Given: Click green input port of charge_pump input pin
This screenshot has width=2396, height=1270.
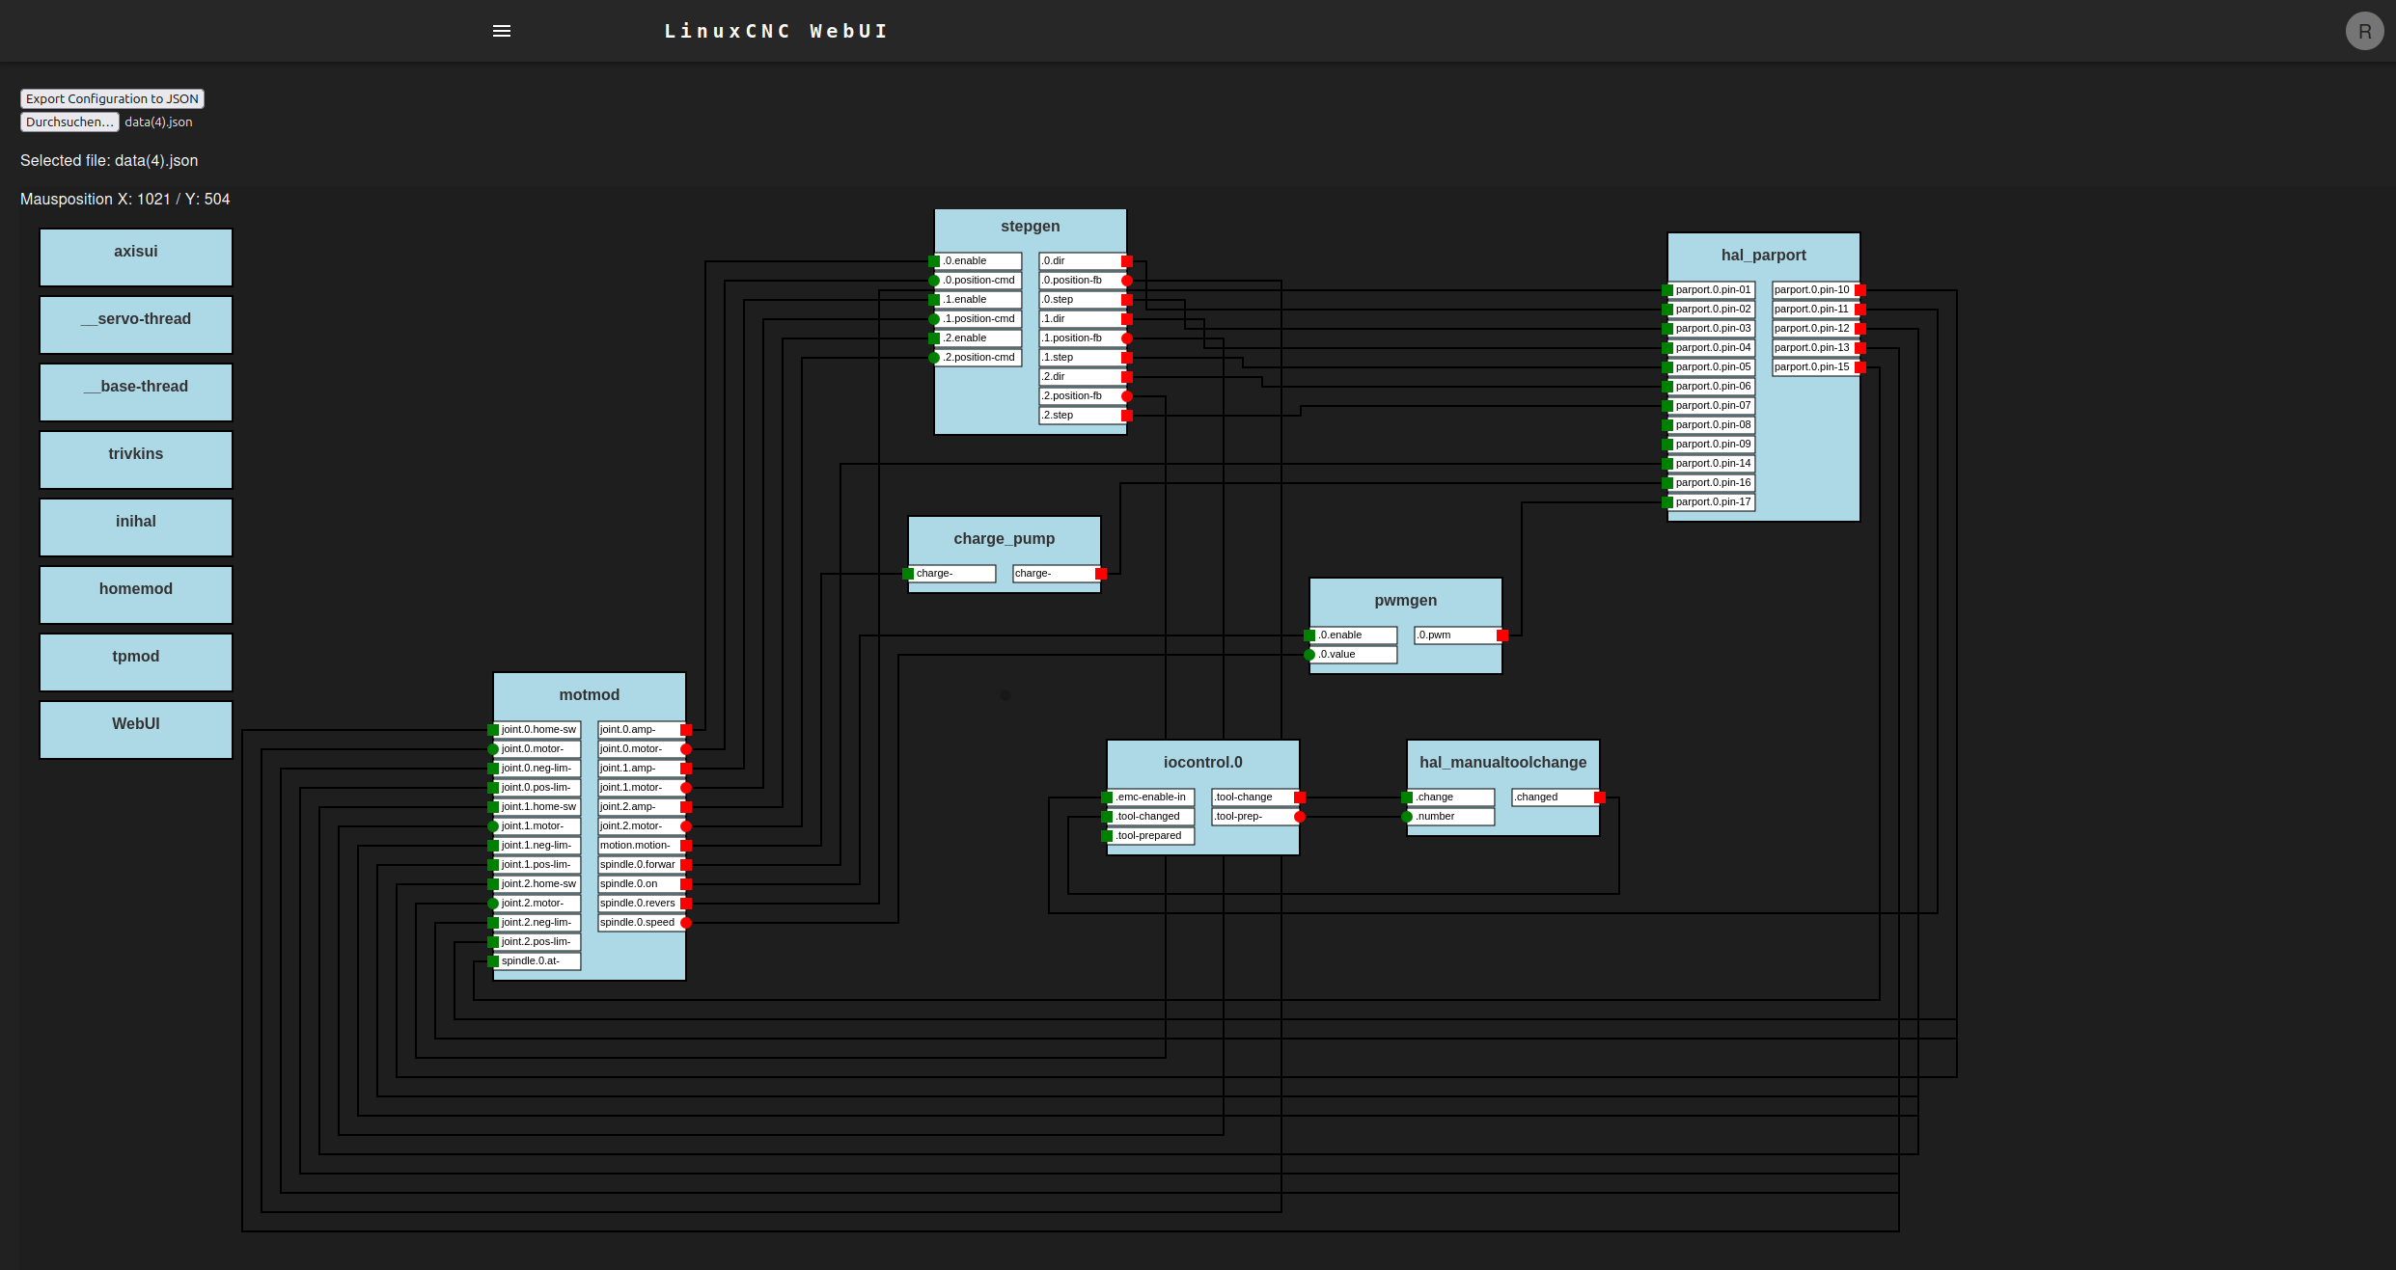Looking at the screenshot, I should pos(908,574).
